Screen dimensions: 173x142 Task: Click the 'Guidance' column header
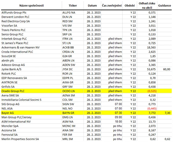tap(165, 5)
